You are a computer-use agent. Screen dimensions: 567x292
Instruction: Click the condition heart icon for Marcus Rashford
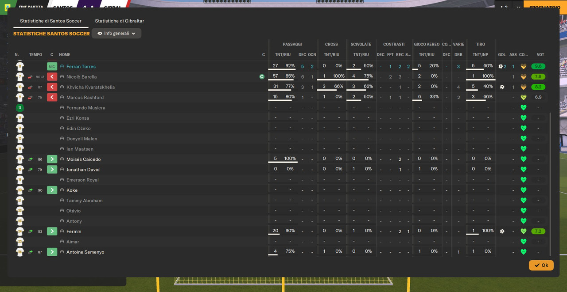[524, 97]
